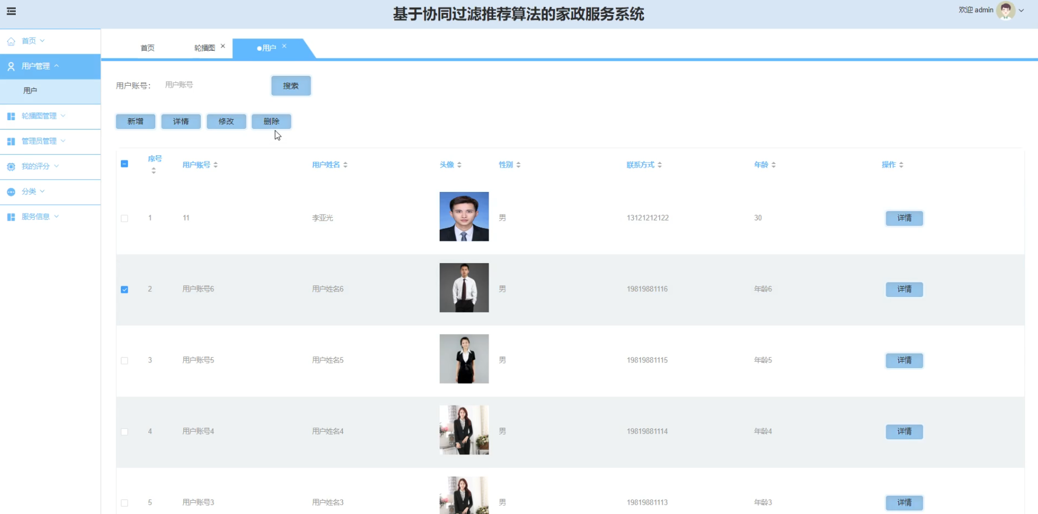Click the avatar photo of 用户姓名5
The width and height of the screenshot is (1038, 514).
click(x=464, y=359)
